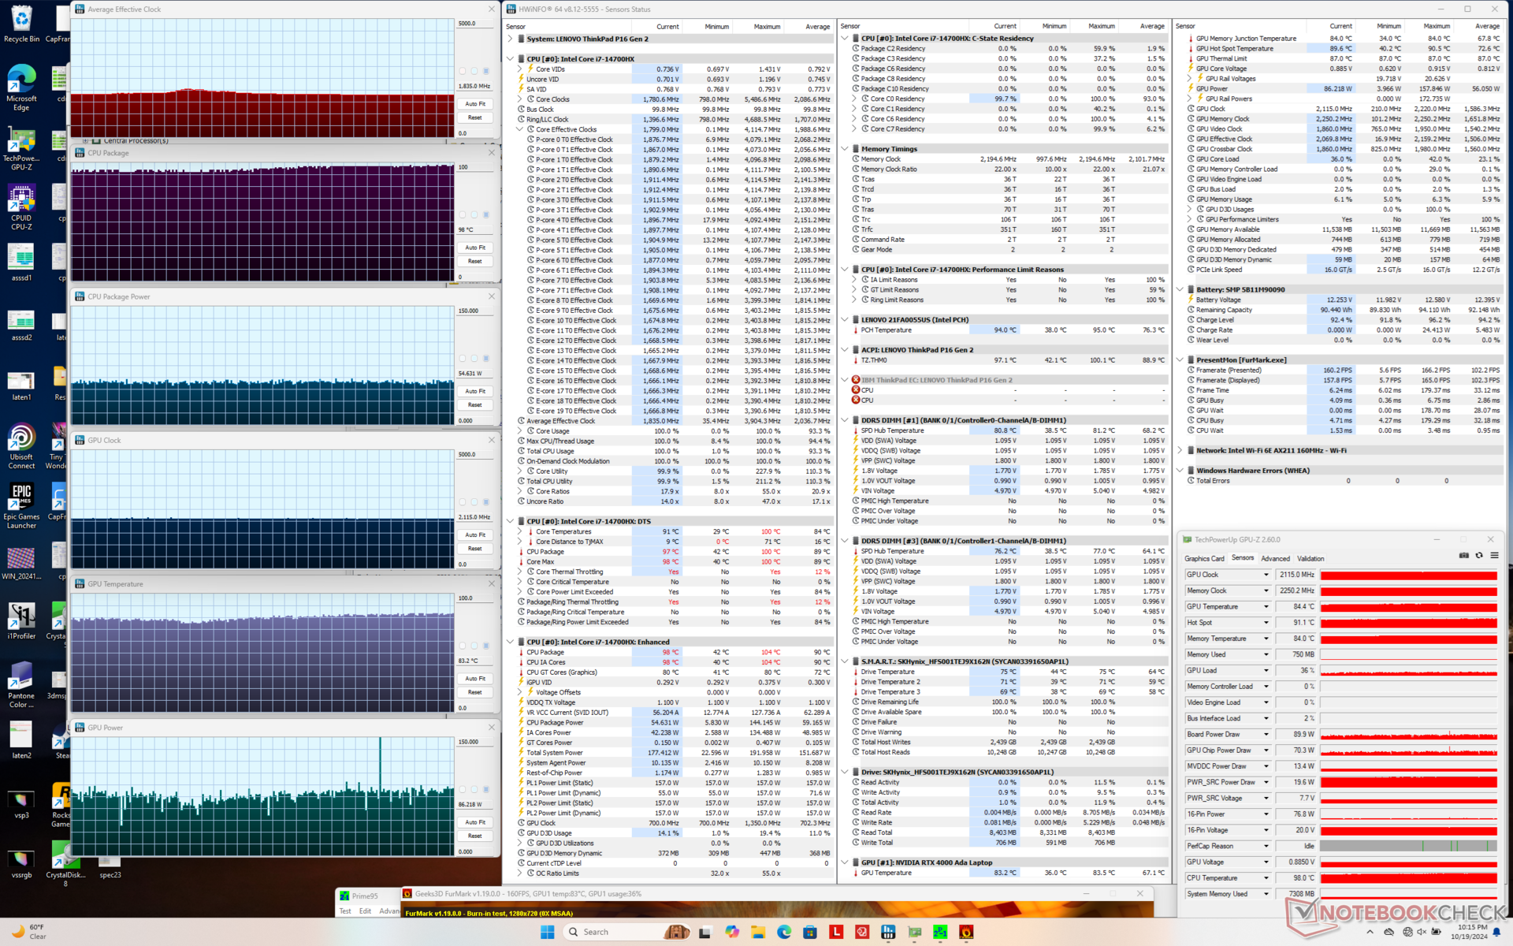Select the Epic Games Launcher desktop shortcut

pyautogui.click(x=21, y=506)
